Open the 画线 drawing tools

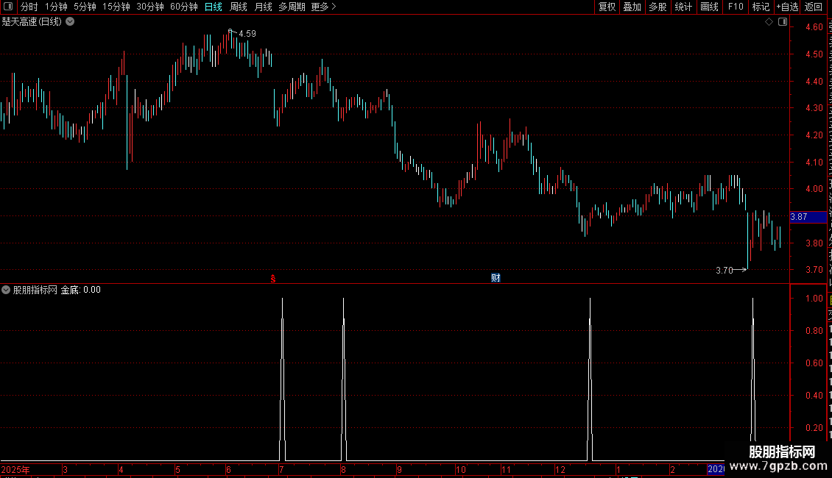710,7
